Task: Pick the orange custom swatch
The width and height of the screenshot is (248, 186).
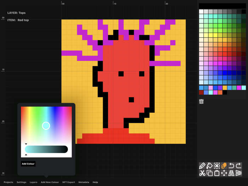Action: tap(220, 92)
